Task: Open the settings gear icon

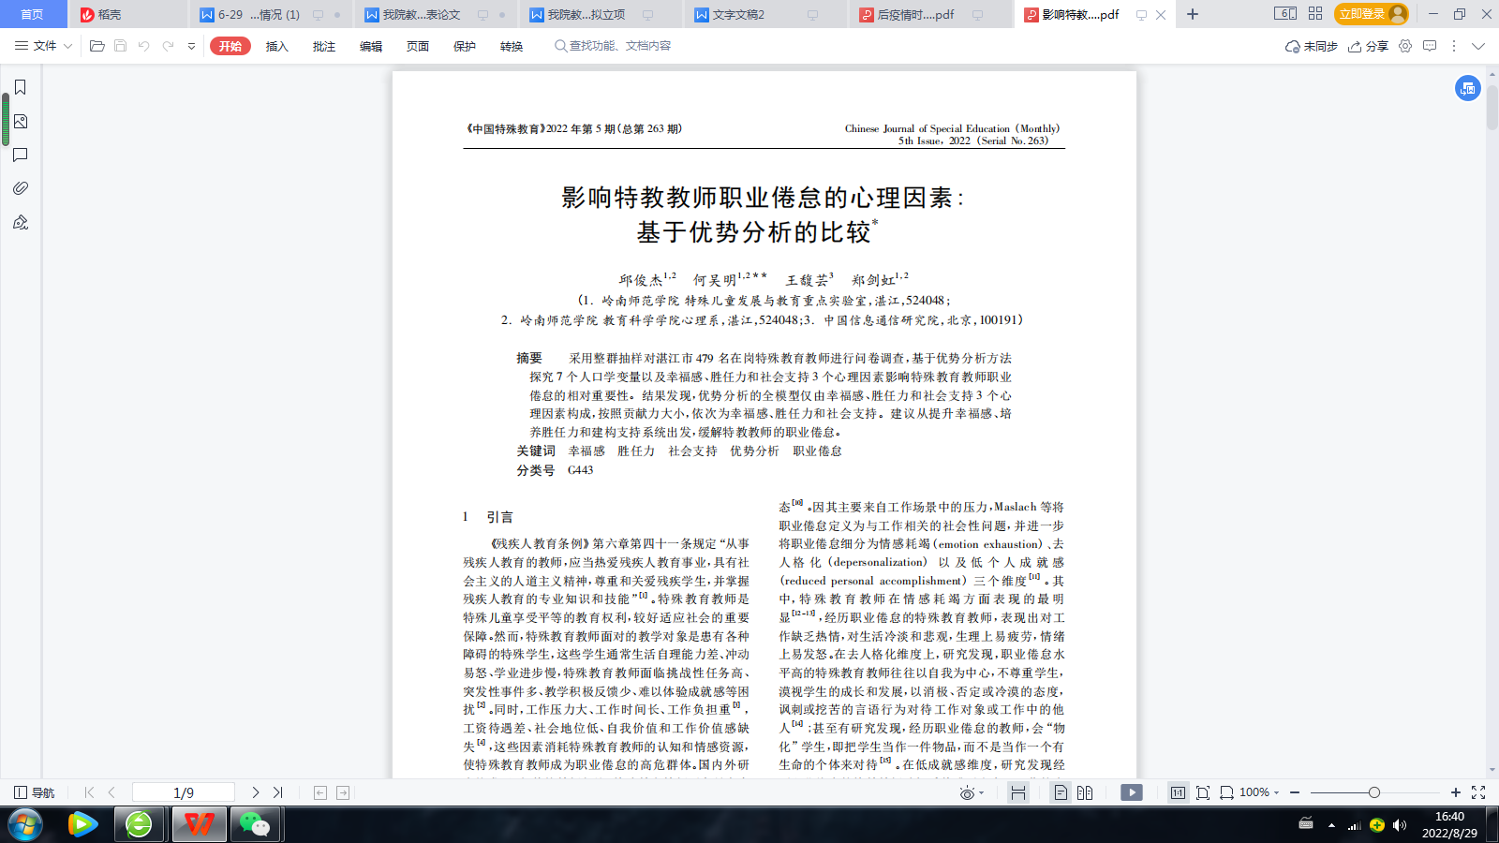Action: pyautogui.click(x=1404, y=46)
